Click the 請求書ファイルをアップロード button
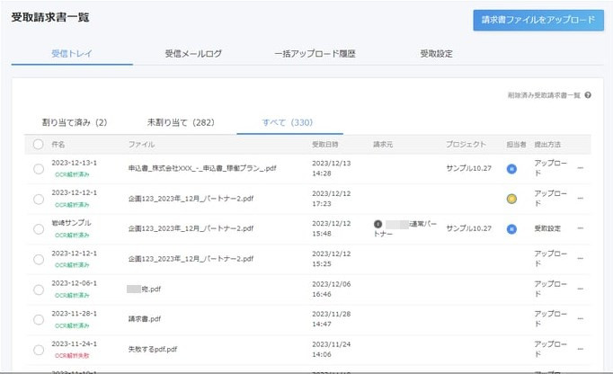The image size is (613, 374). point(538,20)
